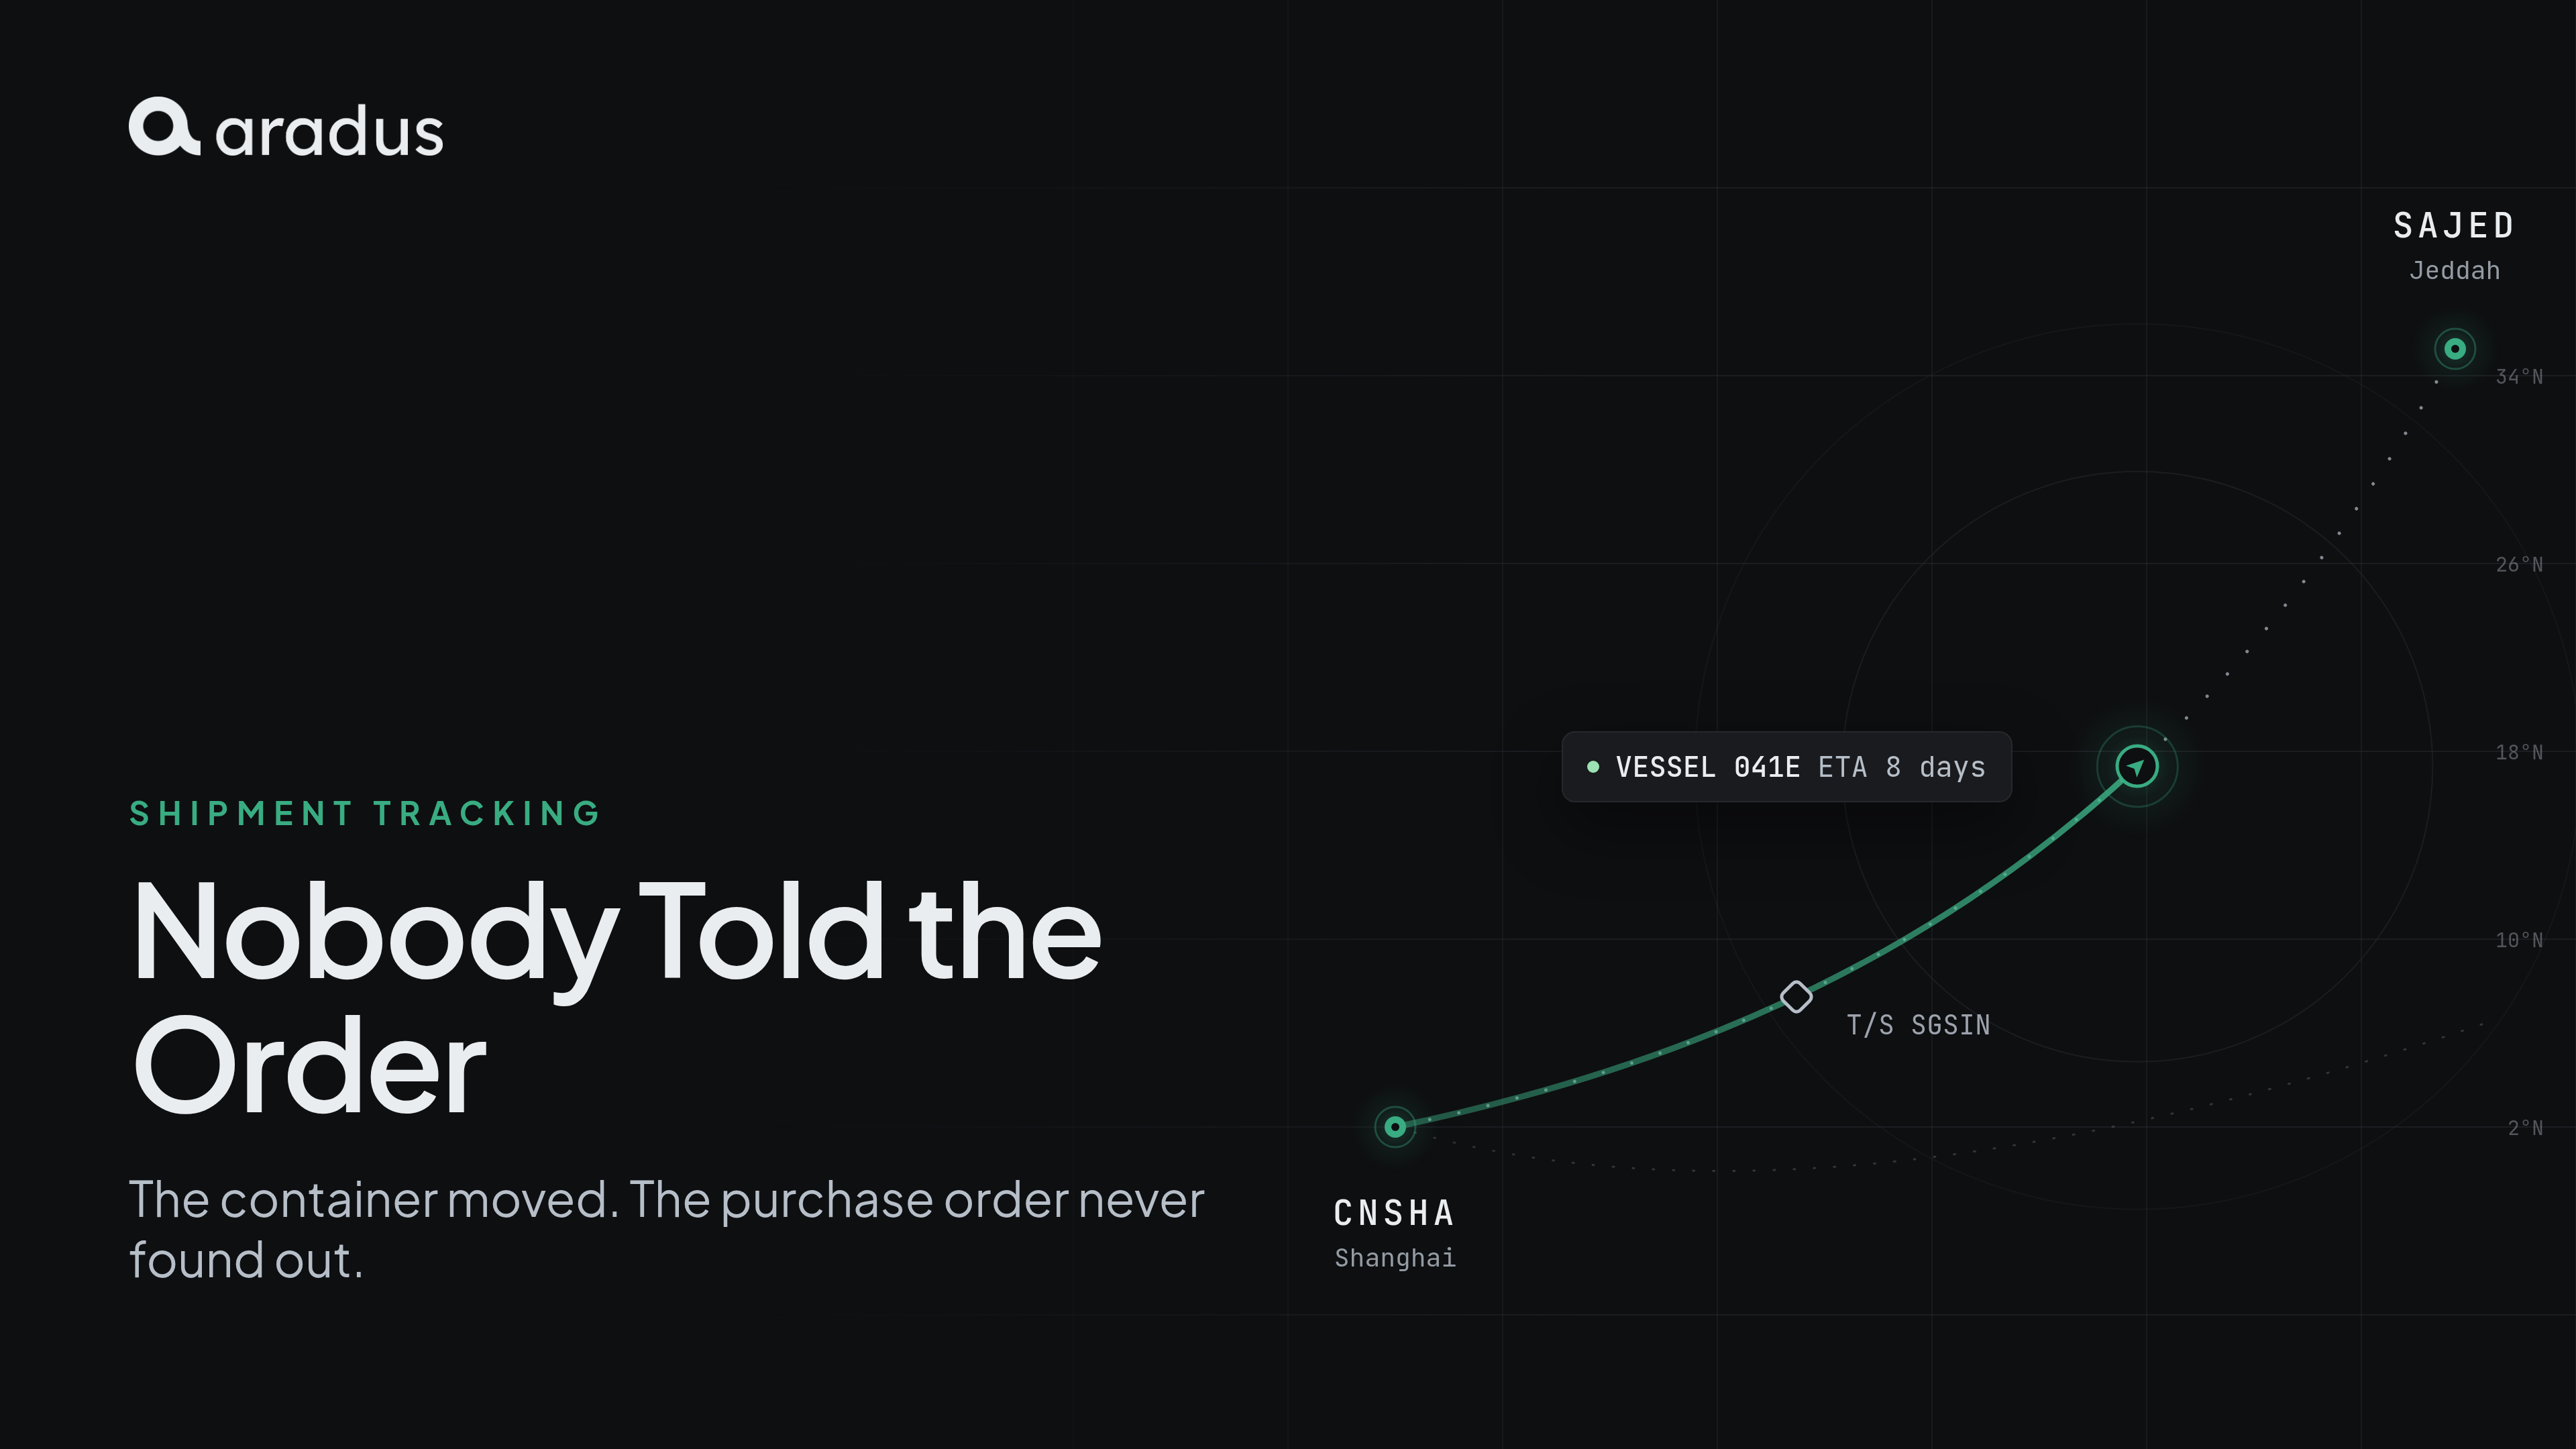Click the Shanghai city name label
This screenshot has height=1449, width=2576.
[1395, 1258]
